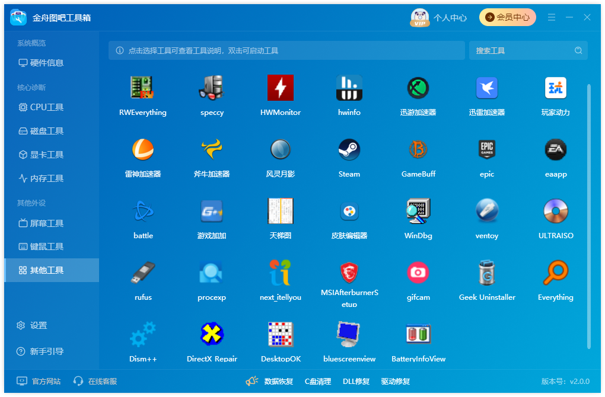
Task: Click the GameBuff icon
Action: coord(418,149)
